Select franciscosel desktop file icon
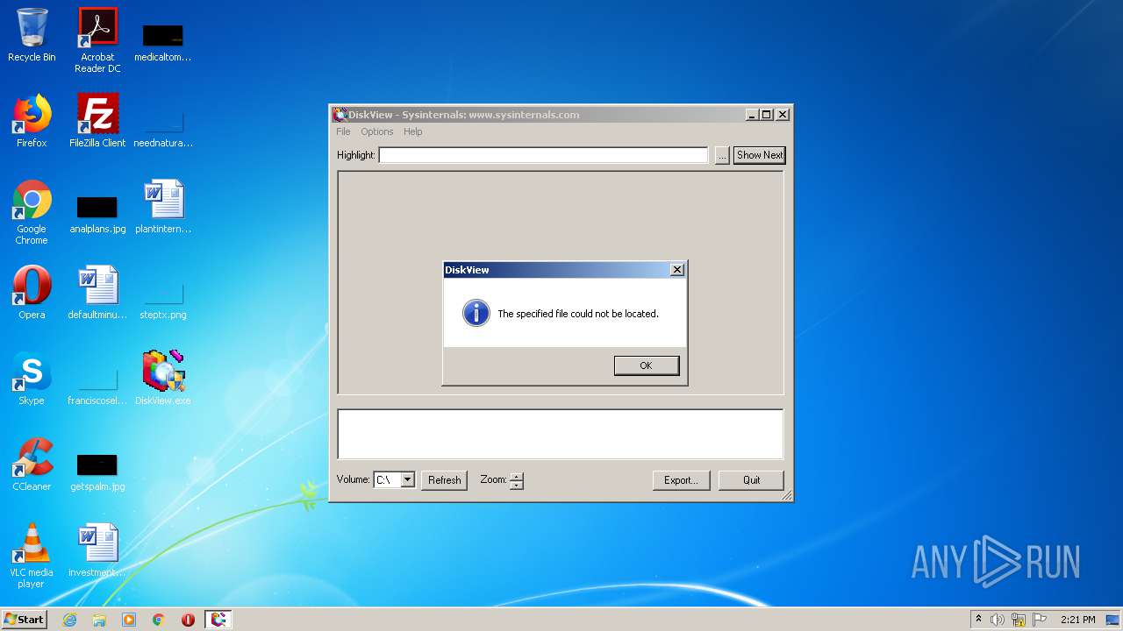This screenshot has height=631, width=1123. (x=97, y=385)
